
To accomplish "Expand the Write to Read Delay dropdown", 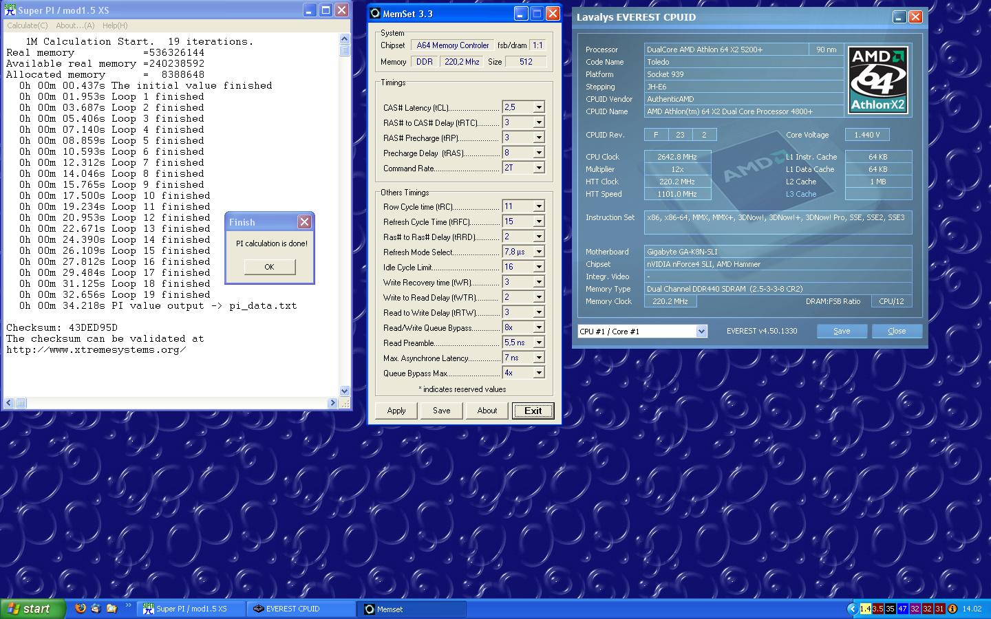I will point(539,297).
